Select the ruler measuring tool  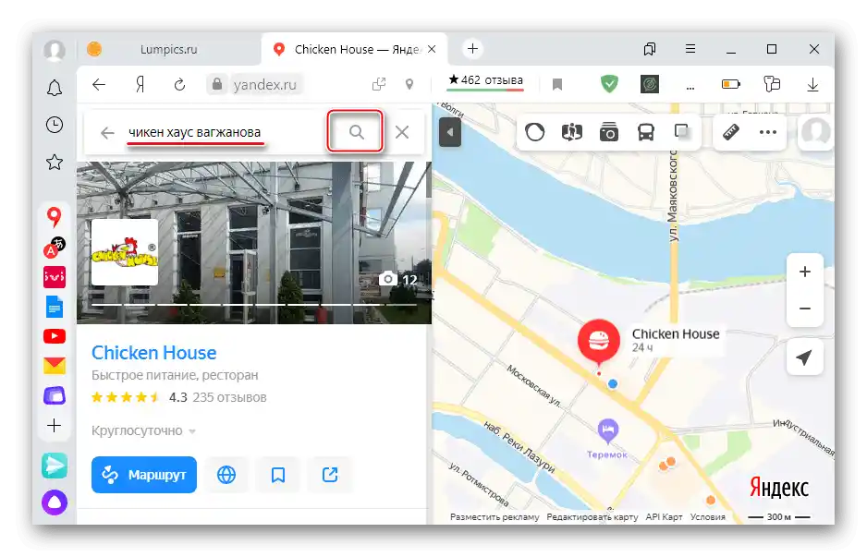[x=731, y=132]
